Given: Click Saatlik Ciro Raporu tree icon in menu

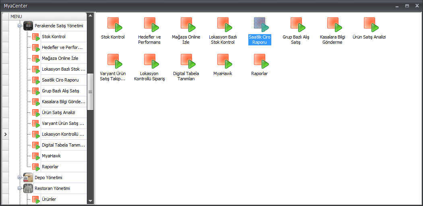Looking at the screenshot, I should 36,80.
